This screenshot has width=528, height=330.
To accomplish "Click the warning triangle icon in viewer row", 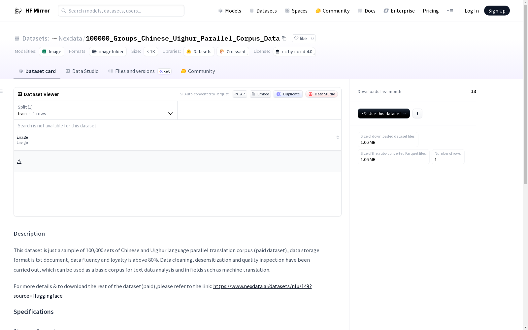I will [x=19, y=162].
